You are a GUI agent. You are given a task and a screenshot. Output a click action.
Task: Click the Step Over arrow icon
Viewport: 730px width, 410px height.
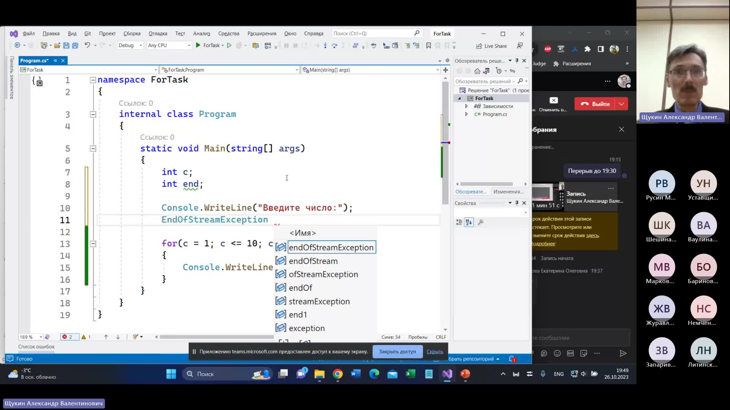pos(334,46)
